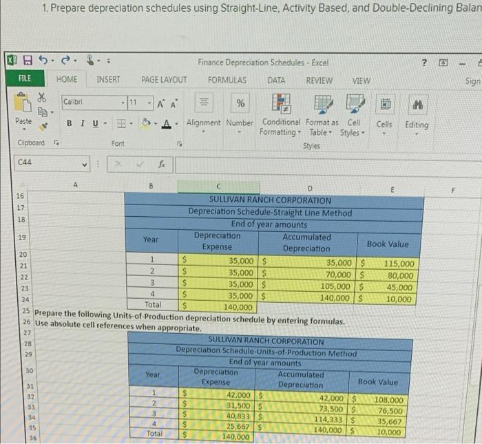Open the Borders dropdown arrow
482x444 pixels.
131,124
